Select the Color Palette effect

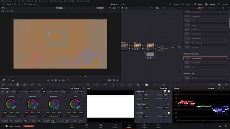[x=205, y=63]
